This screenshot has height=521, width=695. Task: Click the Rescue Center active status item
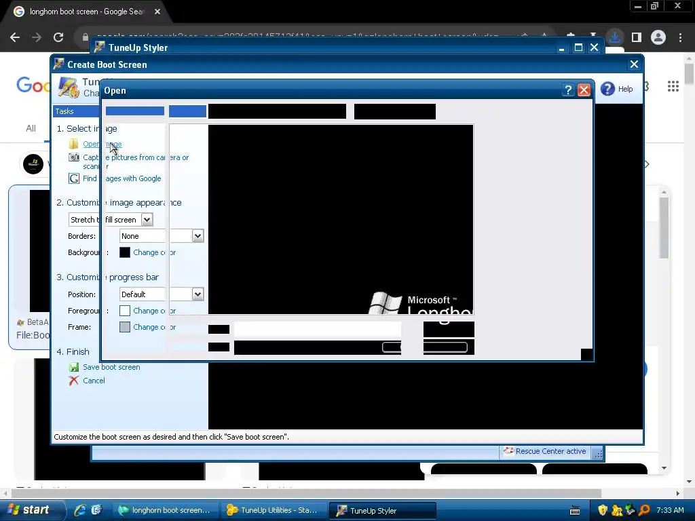click(546, 451)
